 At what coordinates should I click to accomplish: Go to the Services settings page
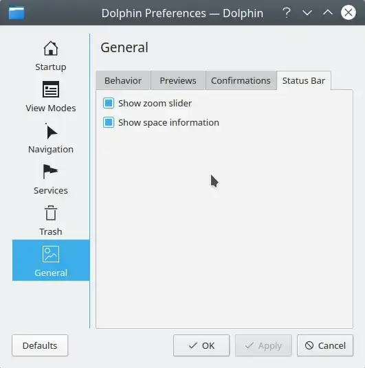pos(51,179)
